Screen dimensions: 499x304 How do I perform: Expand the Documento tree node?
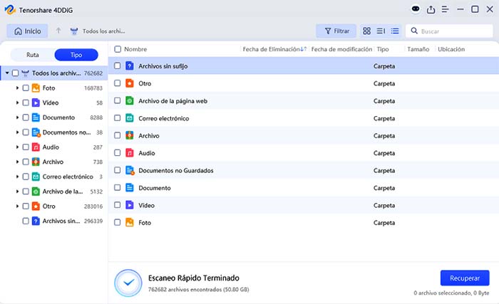[x=18, y=117]
